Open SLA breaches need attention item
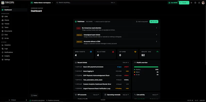 pos(117,29)
